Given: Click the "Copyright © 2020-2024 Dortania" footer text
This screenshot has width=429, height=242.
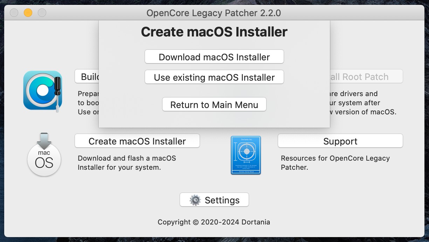Looking at the screenshot, I should [214, 222].
